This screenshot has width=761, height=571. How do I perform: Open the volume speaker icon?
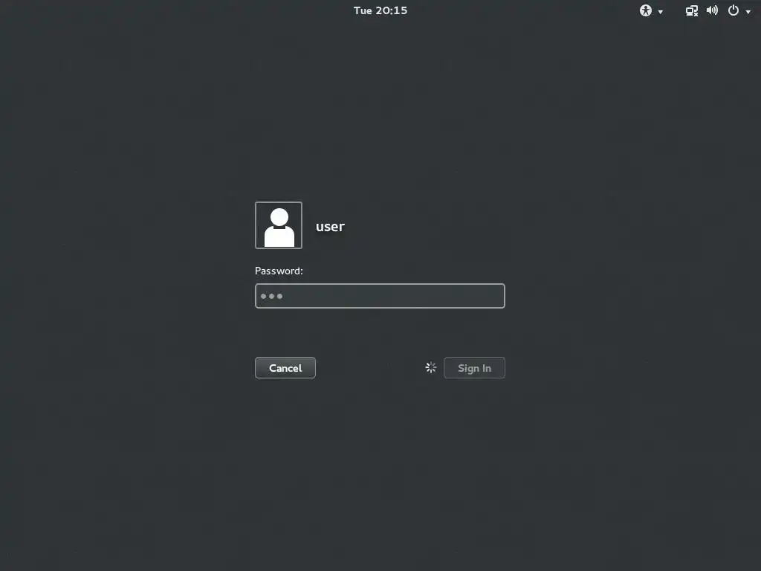712,10
